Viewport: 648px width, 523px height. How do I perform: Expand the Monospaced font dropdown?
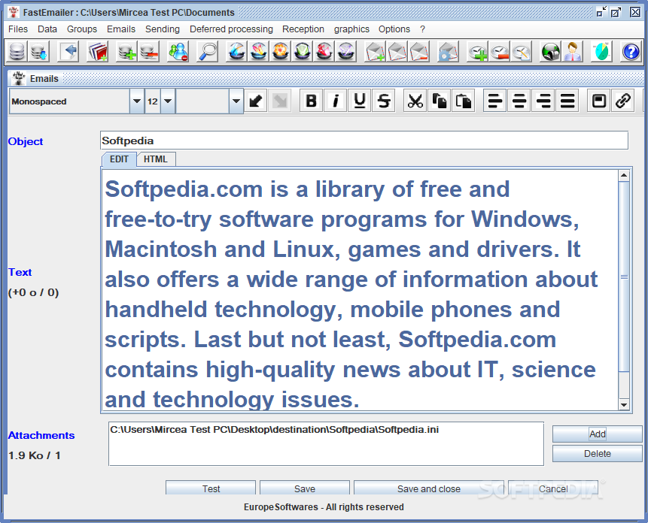[136, 101]
